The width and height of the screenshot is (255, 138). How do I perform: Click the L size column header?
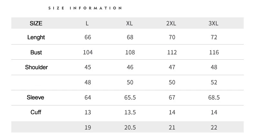[87, 24]
